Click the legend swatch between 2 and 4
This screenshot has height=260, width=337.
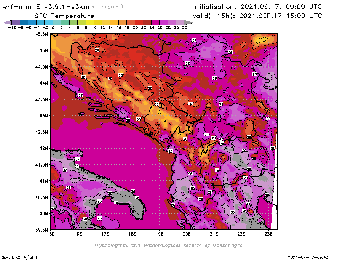(x=65, y=22)
